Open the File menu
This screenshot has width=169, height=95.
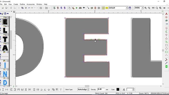coord(1,4)
